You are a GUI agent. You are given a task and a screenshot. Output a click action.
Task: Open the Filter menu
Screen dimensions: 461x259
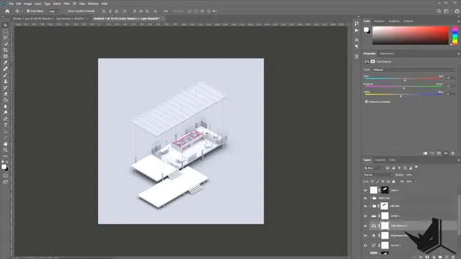(x=67, y=4)
